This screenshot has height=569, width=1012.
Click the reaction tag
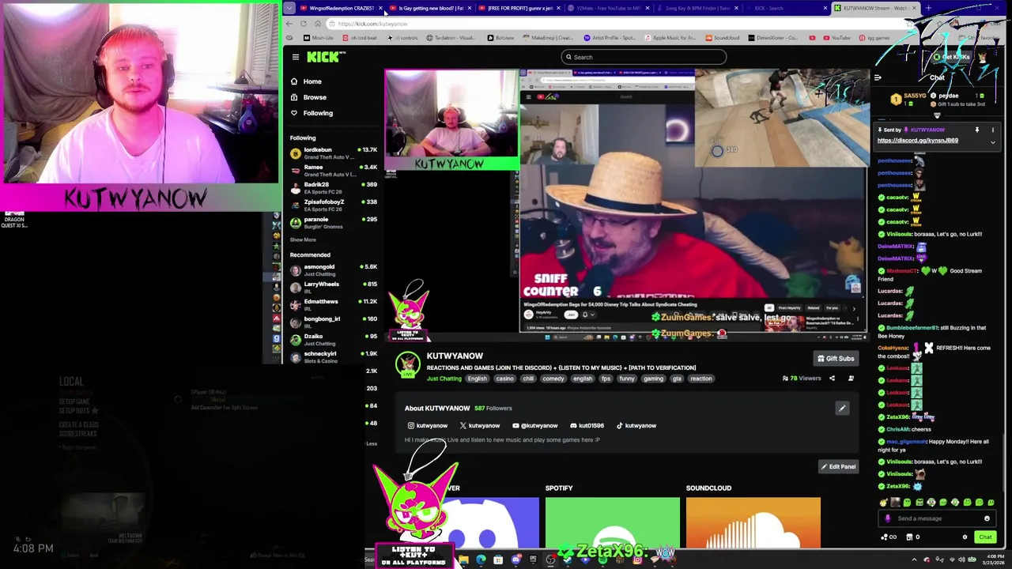[x=700, y=379]
